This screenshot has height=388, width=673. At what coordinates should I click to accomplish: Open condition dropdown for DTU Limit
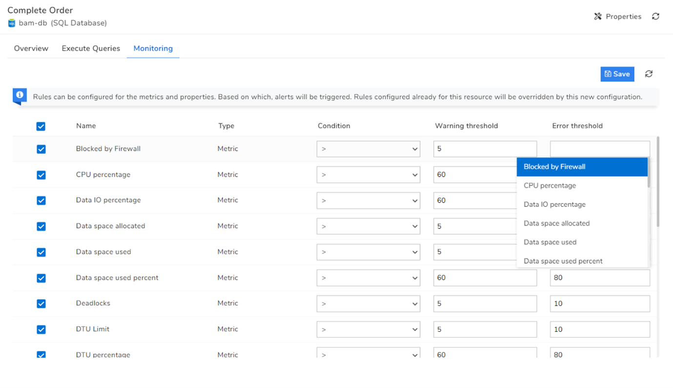[368, 329]
